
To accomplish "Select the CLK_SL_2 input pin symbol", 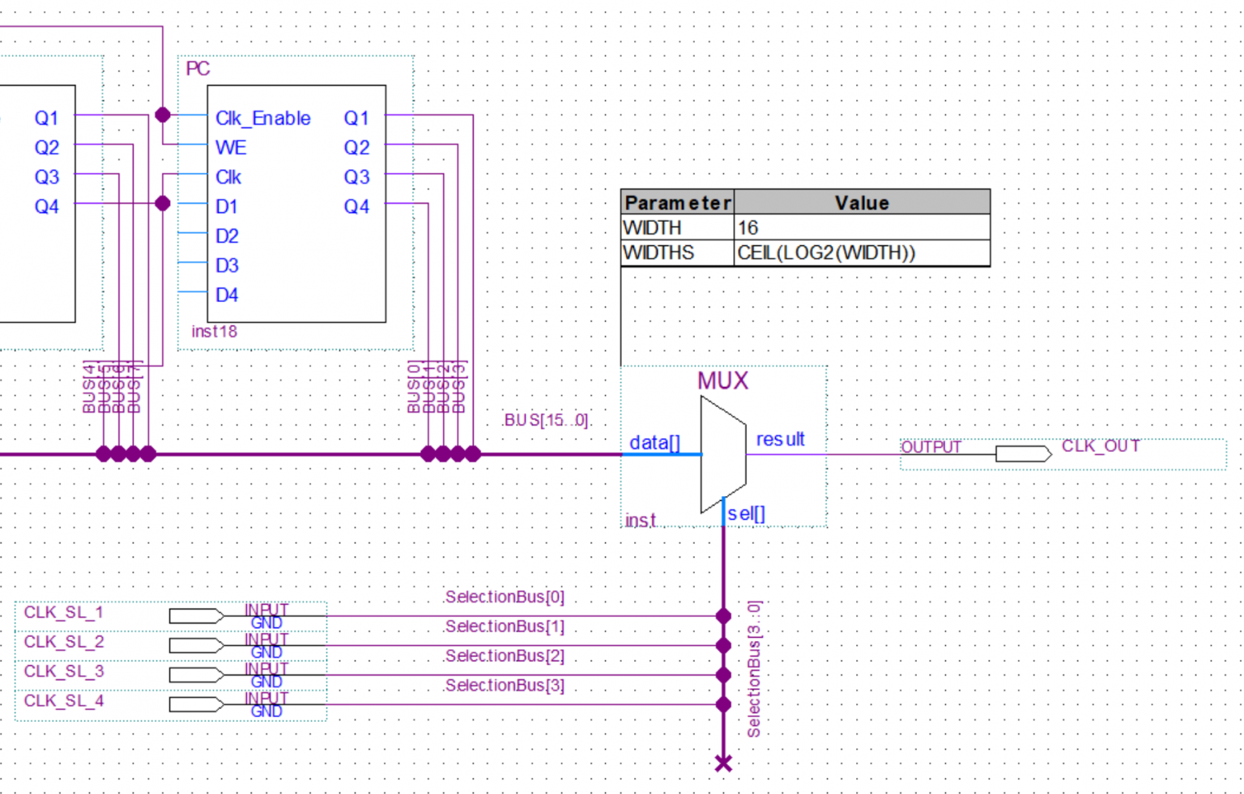I will click(197, 645).
